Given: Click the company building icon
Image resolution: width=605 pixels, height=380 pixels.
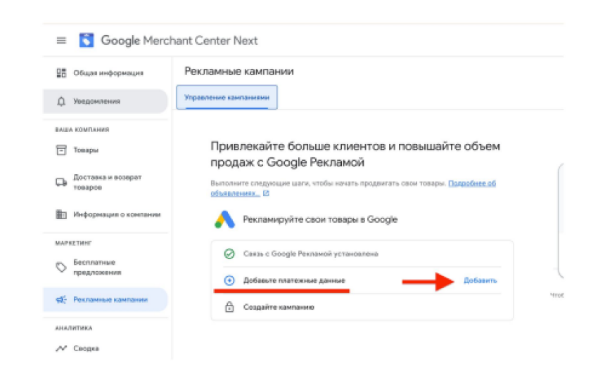Looking at the screenshot, I should 61,214.
